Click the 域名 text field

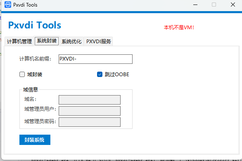90,100
